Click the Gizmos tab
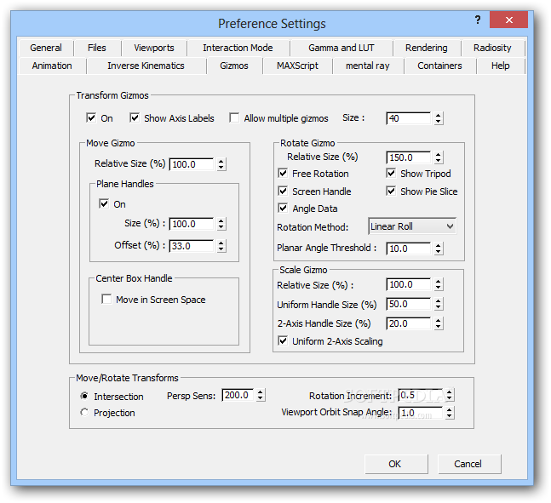This screenshot has width=551, height=503. [234, 66]
